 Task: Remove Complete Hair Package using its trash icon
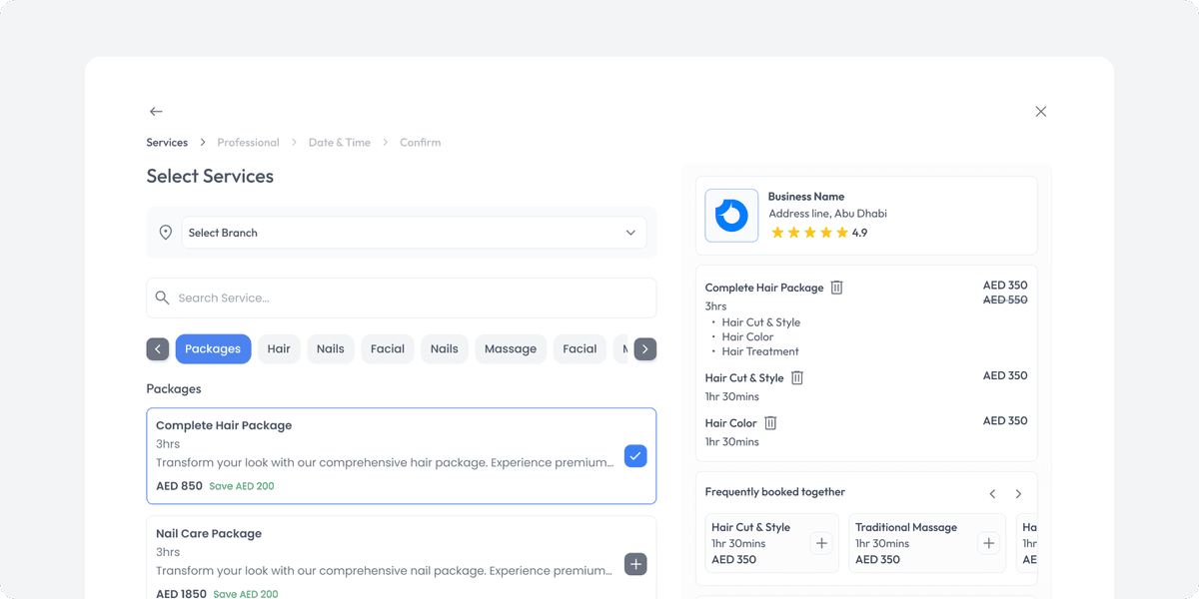[836, 287]
